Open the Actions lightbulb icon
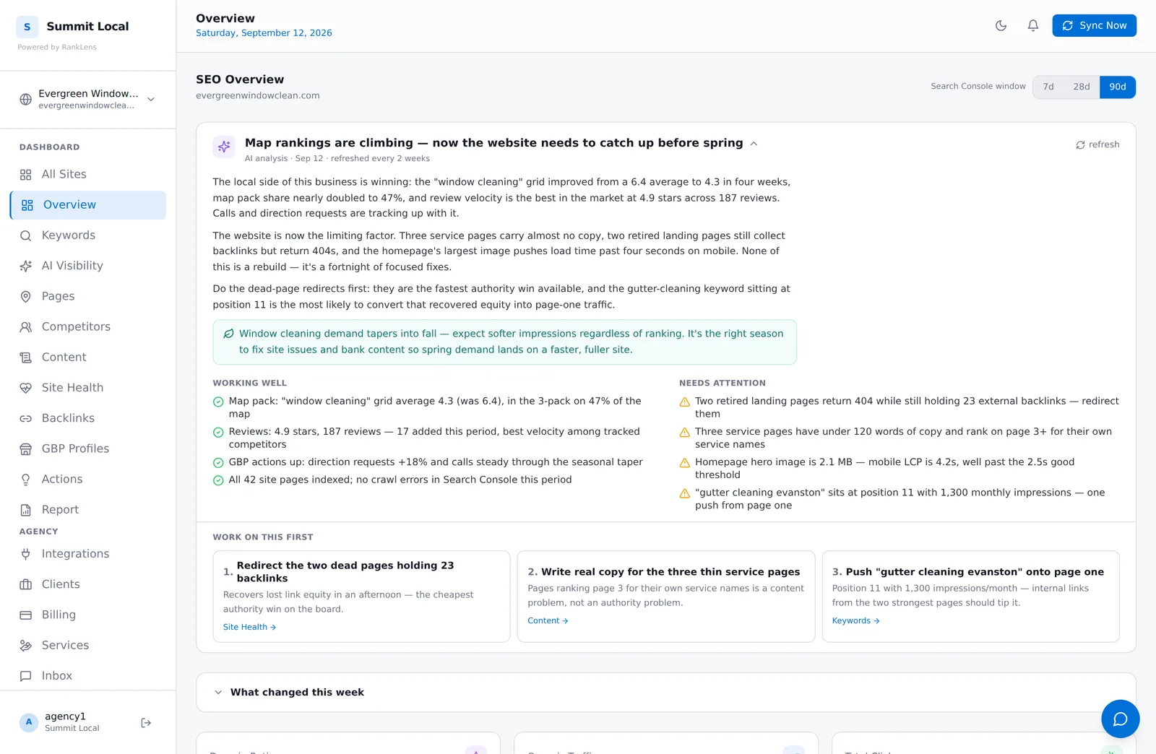 point(25,480)
